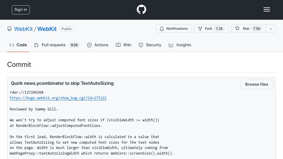Viewport: 283px width, 159px height.
Task: Click the fork branch icon
Action: pyautogui.click(x=200, y=29)
